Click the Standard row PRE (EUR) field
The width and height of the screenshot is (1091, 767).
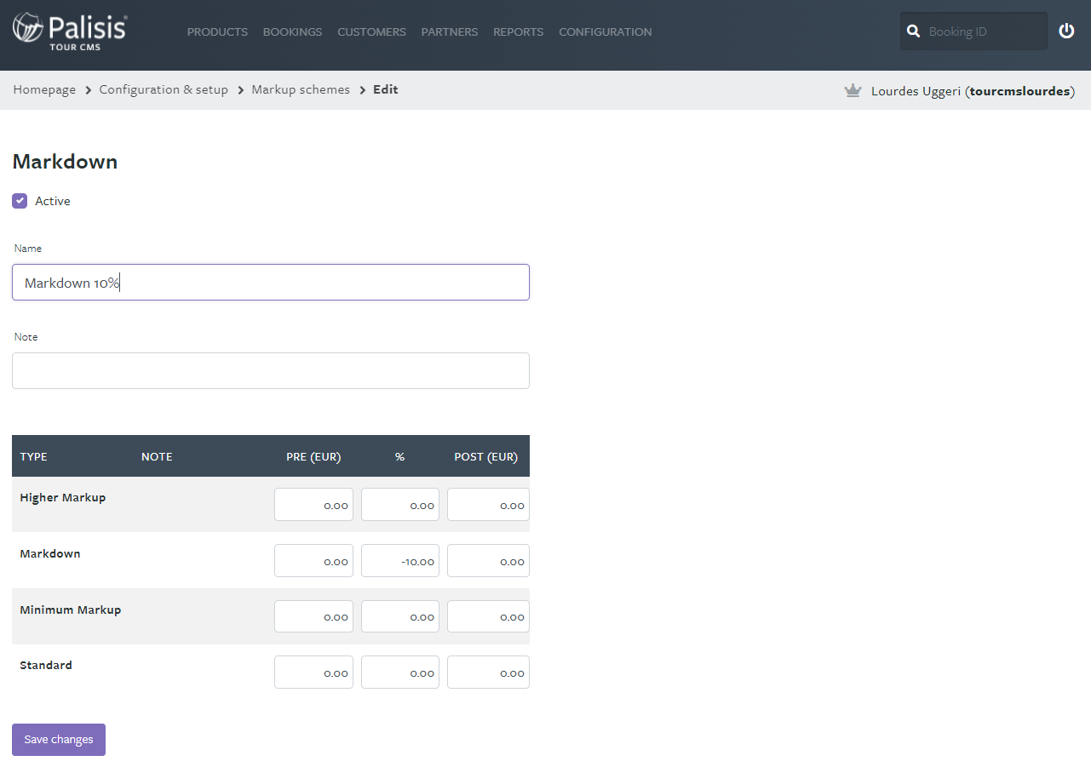pyautogui.click(x=313, y=672)
